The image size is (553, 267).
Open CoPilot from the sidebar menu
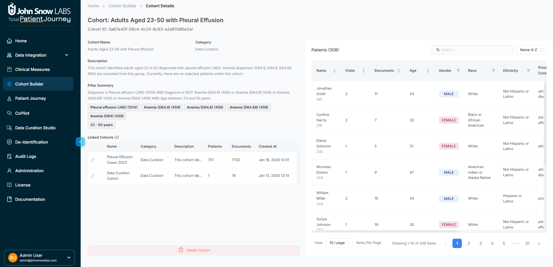click(x=22, y=113)
